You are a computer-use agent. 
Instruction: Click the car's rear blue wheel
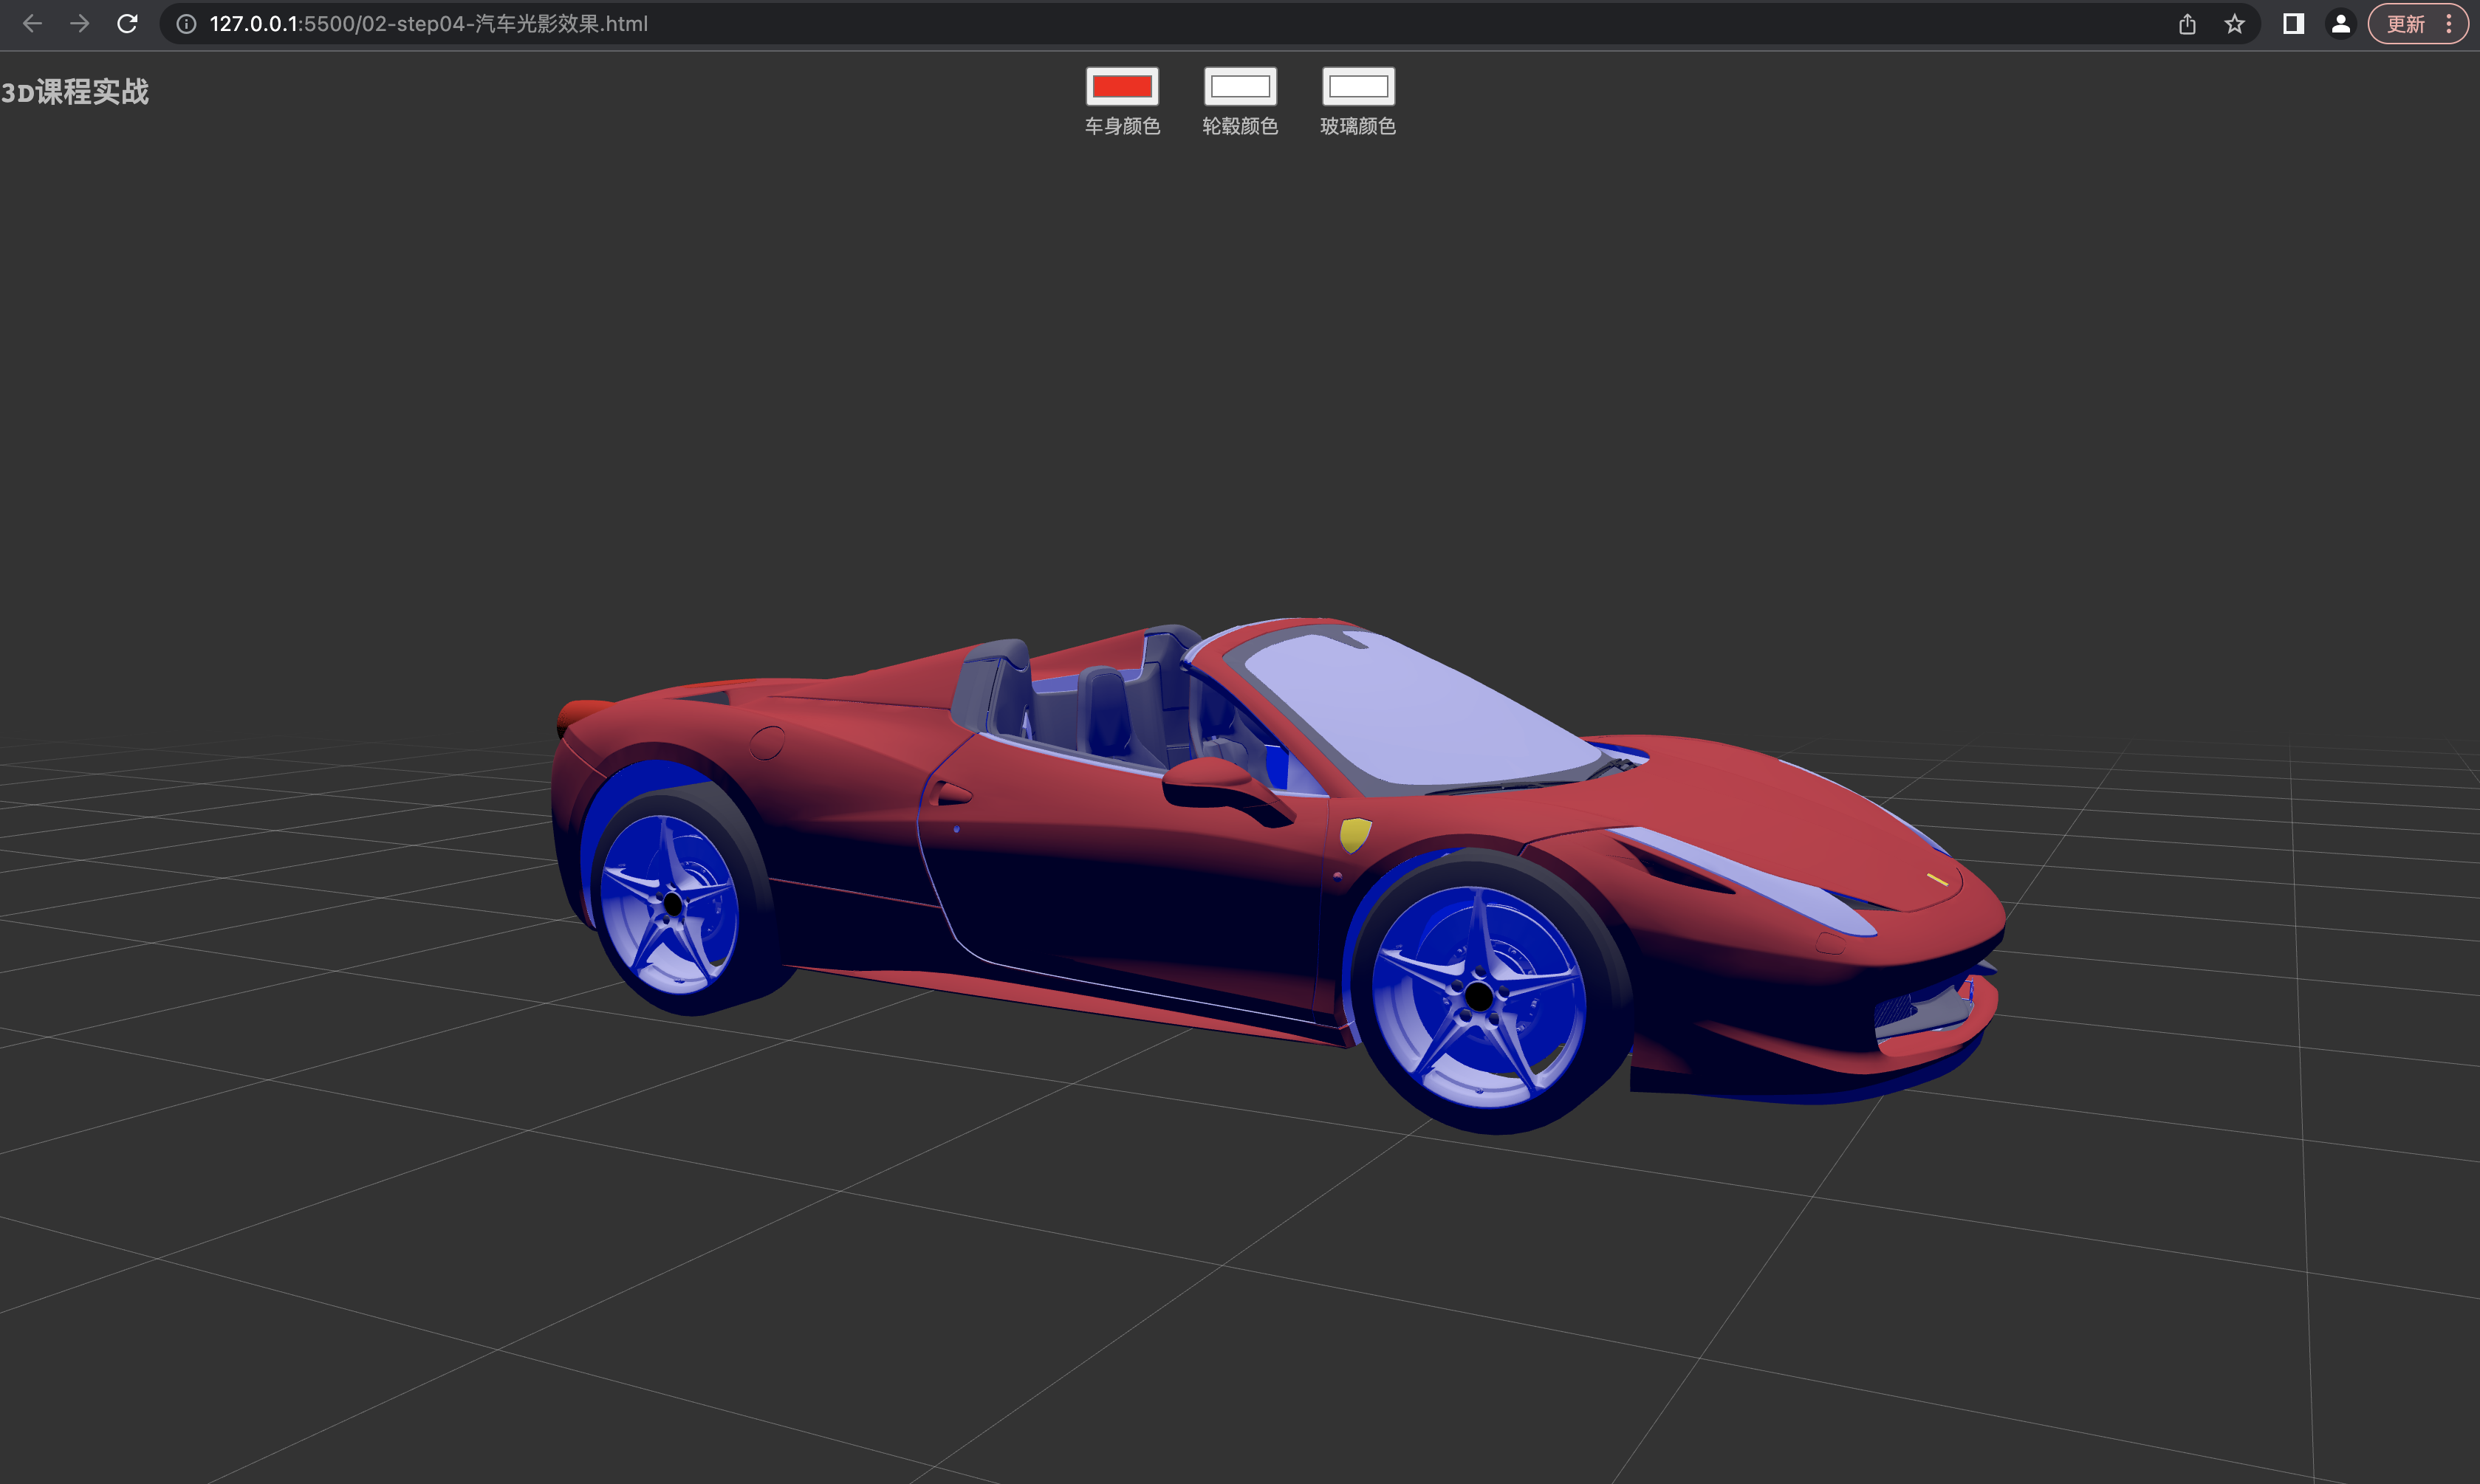click(672, 904)
